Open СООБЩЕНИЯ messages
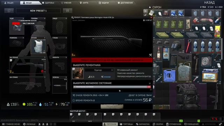Viewport: 224px width, 126px height. click(191, 124)
